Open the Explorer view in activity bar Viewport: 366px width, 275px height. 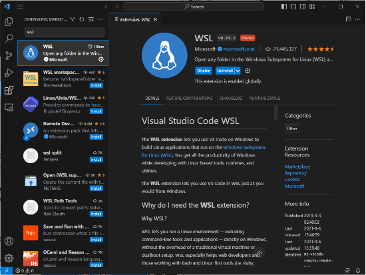point(9,21)
